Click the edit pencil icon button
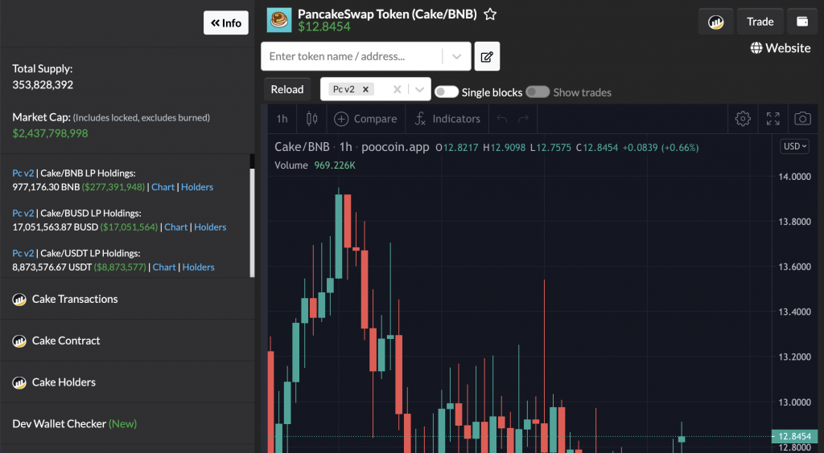The width and height of the screenshot is (824, 453). (487, 56)
